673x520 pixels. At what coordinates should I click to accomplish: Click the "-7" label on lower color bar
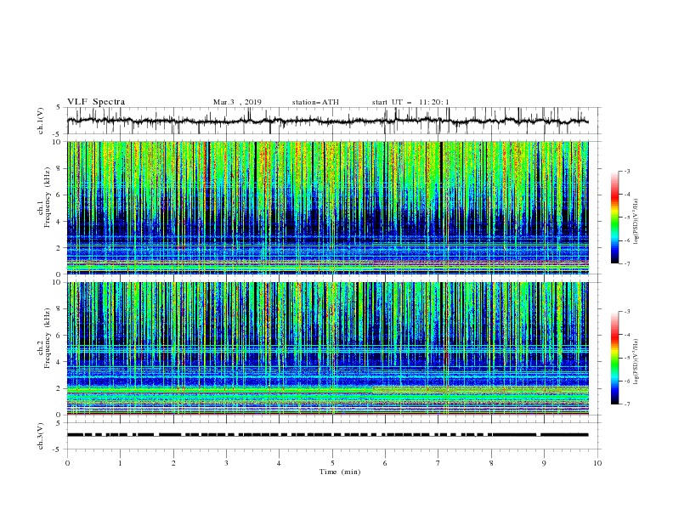626,404
